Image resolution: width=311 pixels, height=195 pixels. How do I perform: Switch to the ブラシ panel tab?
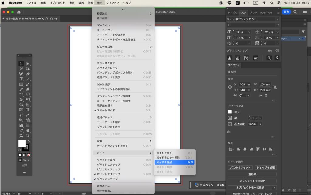tap(253, 12)
